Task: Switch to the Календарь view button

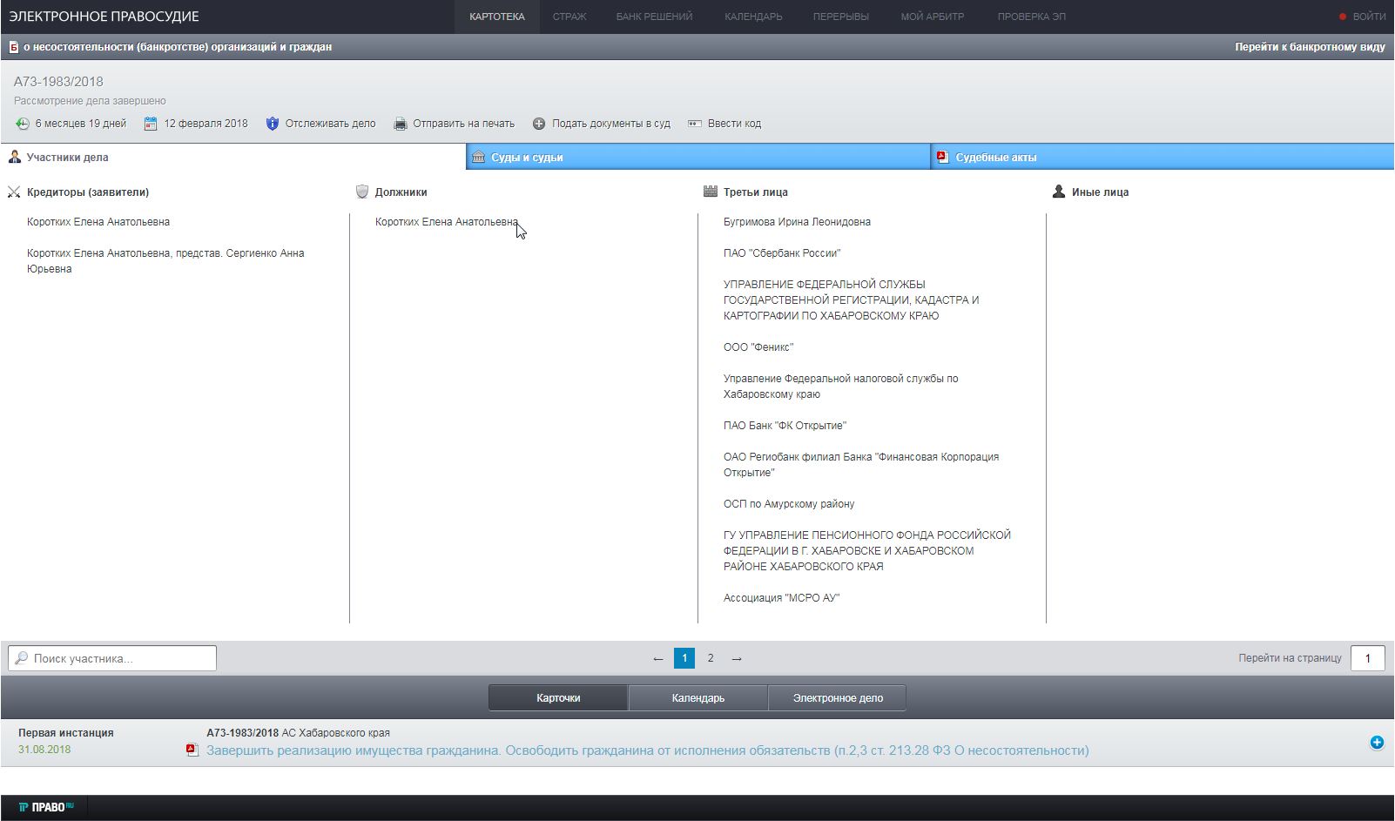Action: pyautogui.click(x=697, y=698)
